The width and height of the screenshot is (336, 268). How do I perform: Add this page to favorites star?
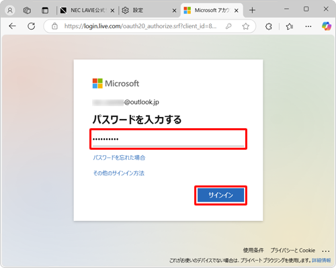point(246,26)
